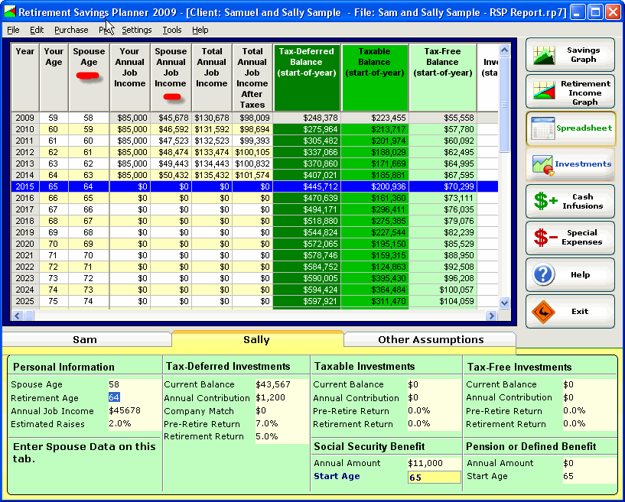Click the $248,378 tax-deferred balance cell
The width and height of the screenshot is (625, 502).
[x=307, y=118]
